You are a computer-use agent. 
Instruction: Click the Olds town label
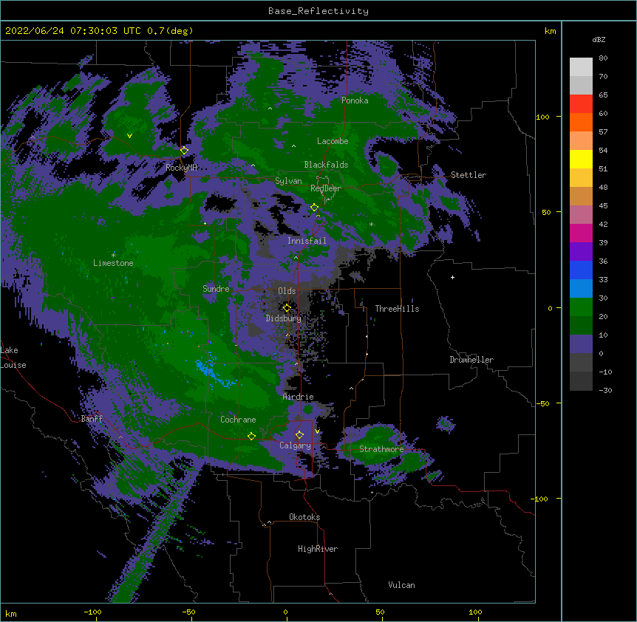coord(287,291)
